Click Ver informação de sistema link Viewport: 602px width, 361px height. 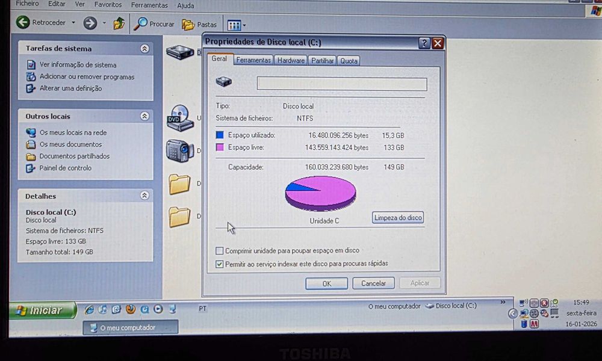coord(78,65)
